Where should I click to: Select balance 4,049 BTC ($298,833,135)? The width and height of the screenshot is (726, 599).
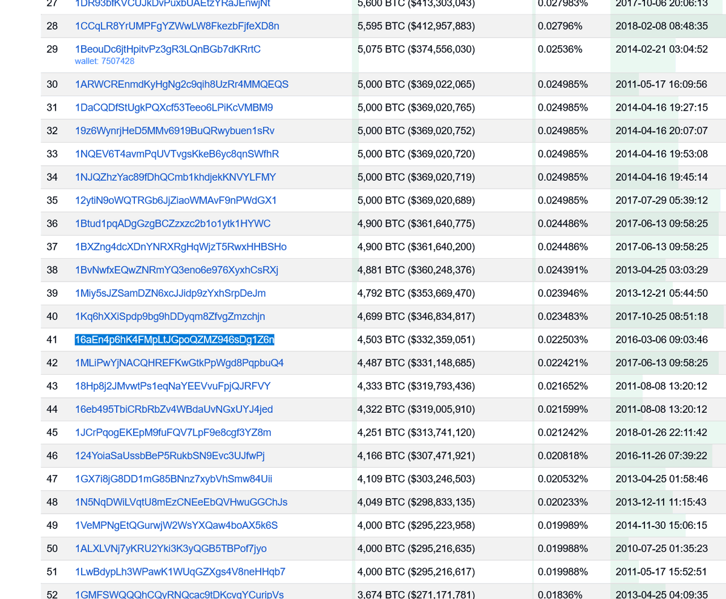(x=416, y=502)
